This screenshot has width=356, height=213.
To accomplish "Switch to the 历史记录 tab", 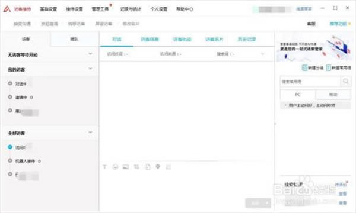I will tap(247, 40).
